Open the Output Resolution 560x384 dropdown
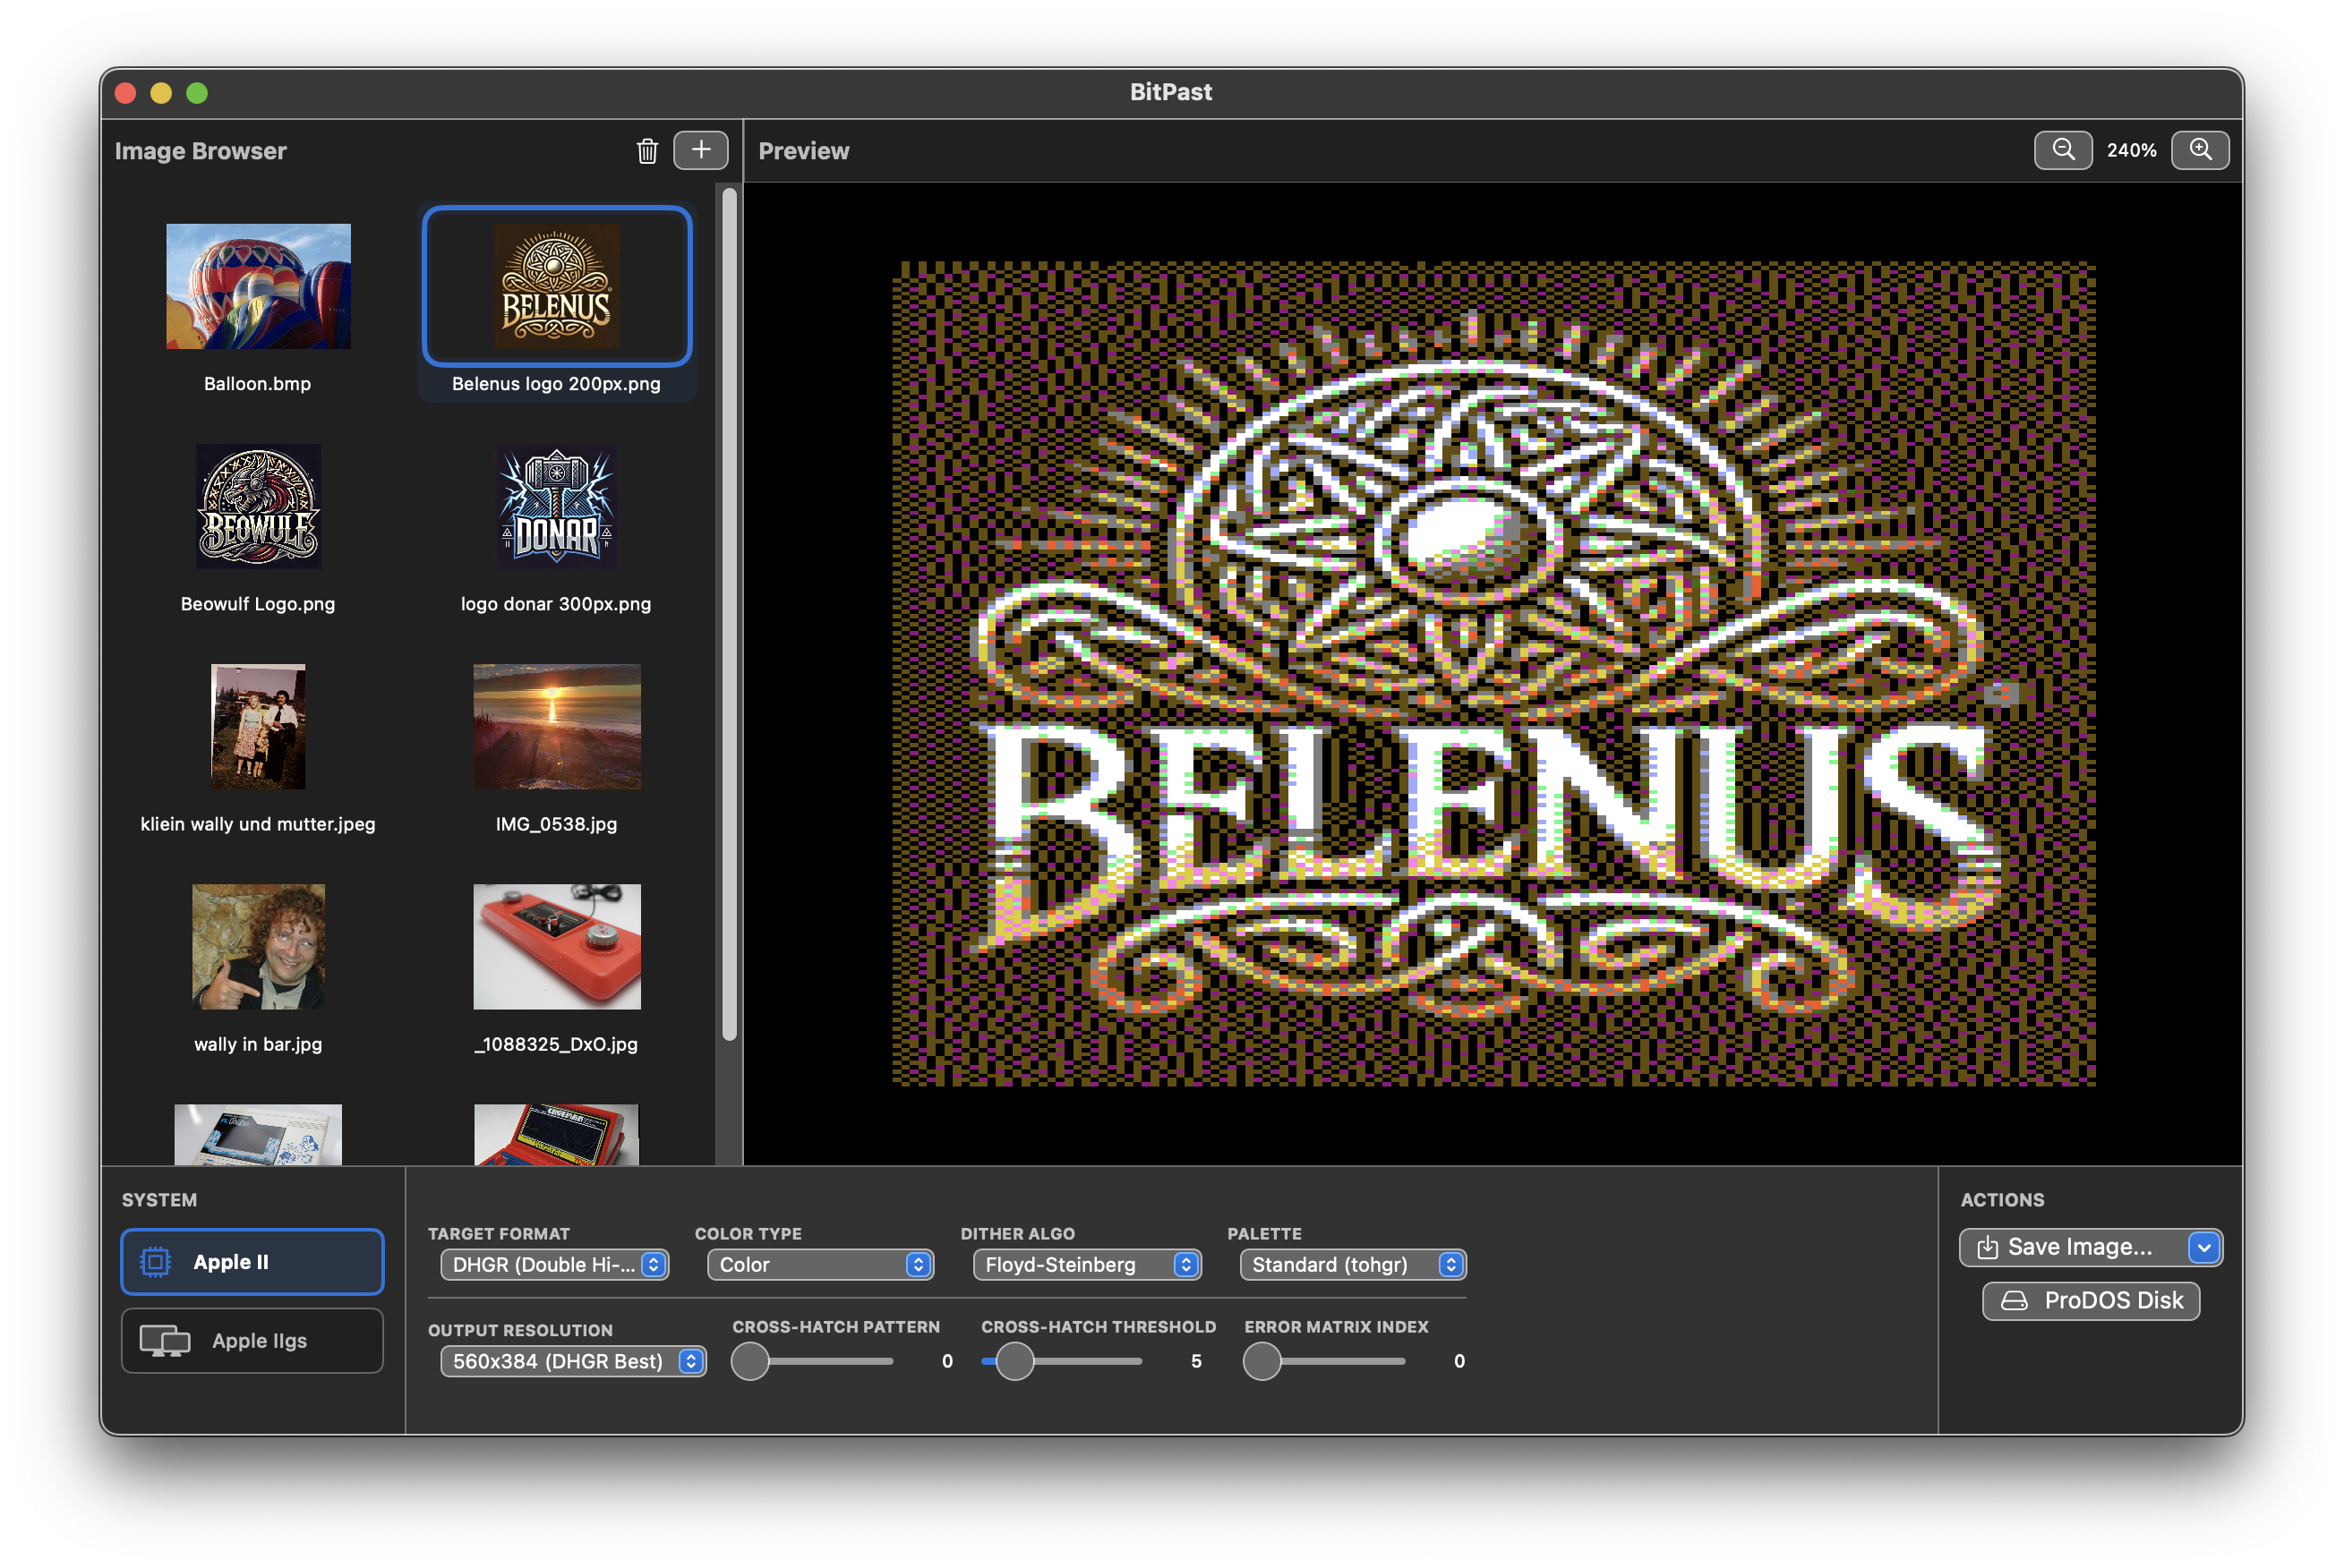The image size is (2344, 1568). tap(572, 1362)
